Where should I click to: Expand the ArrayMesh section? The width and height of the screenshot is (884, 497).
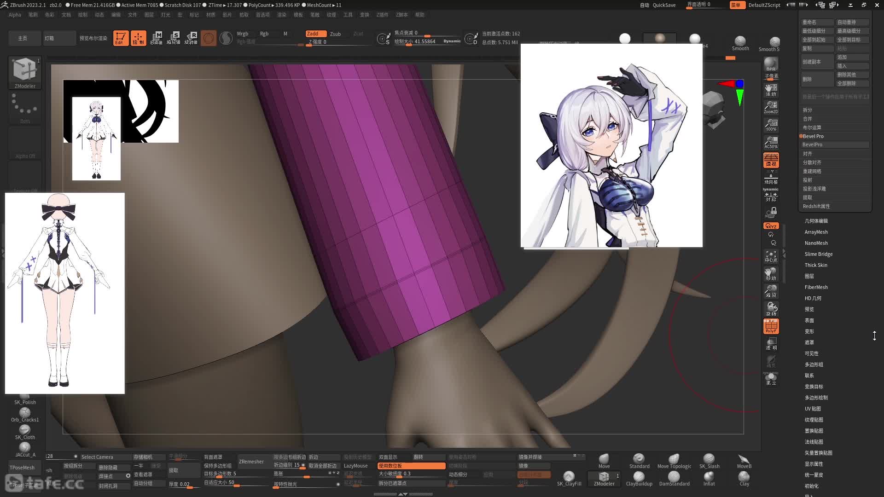[x=816, y=232]
